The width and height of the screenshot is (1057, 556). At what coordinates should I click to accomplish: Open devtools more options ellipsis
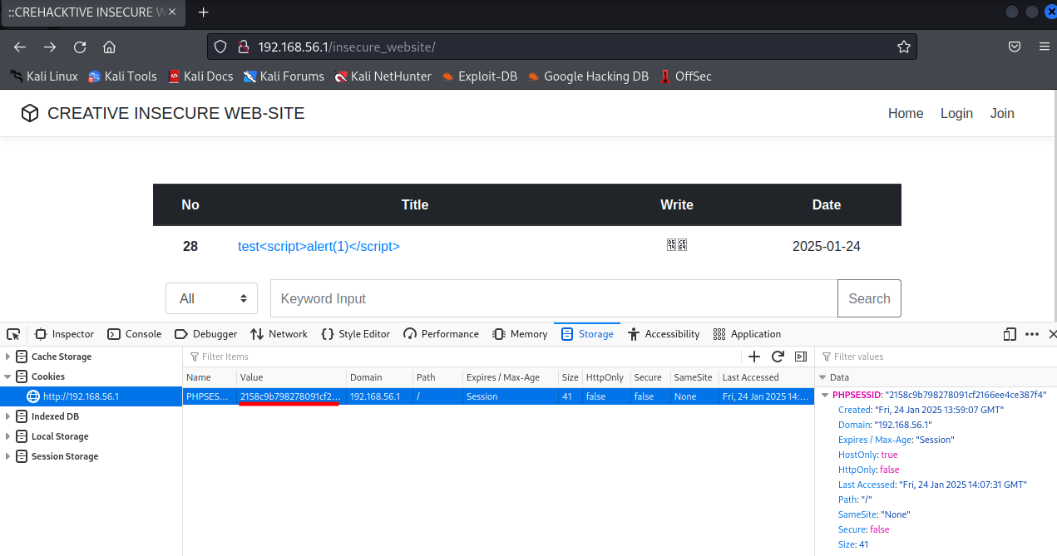[1032, 334]
